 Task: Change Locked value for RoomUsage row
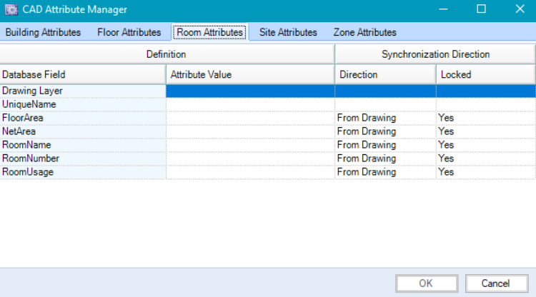click(486, 172)
